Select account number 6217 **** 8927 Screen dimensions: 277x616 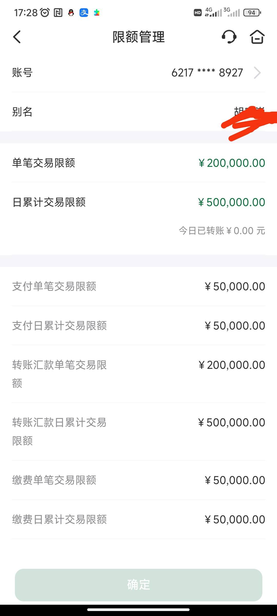(x=207, y=73)
